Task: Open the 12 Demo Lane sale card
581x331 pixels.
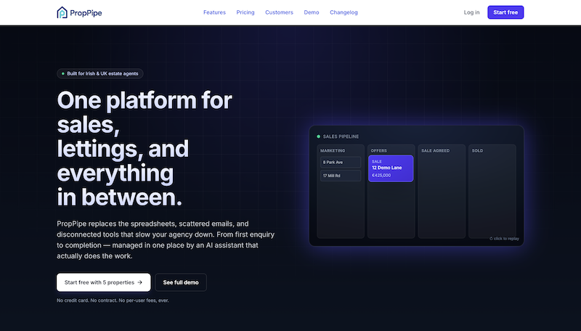Action: click(391, 168)
